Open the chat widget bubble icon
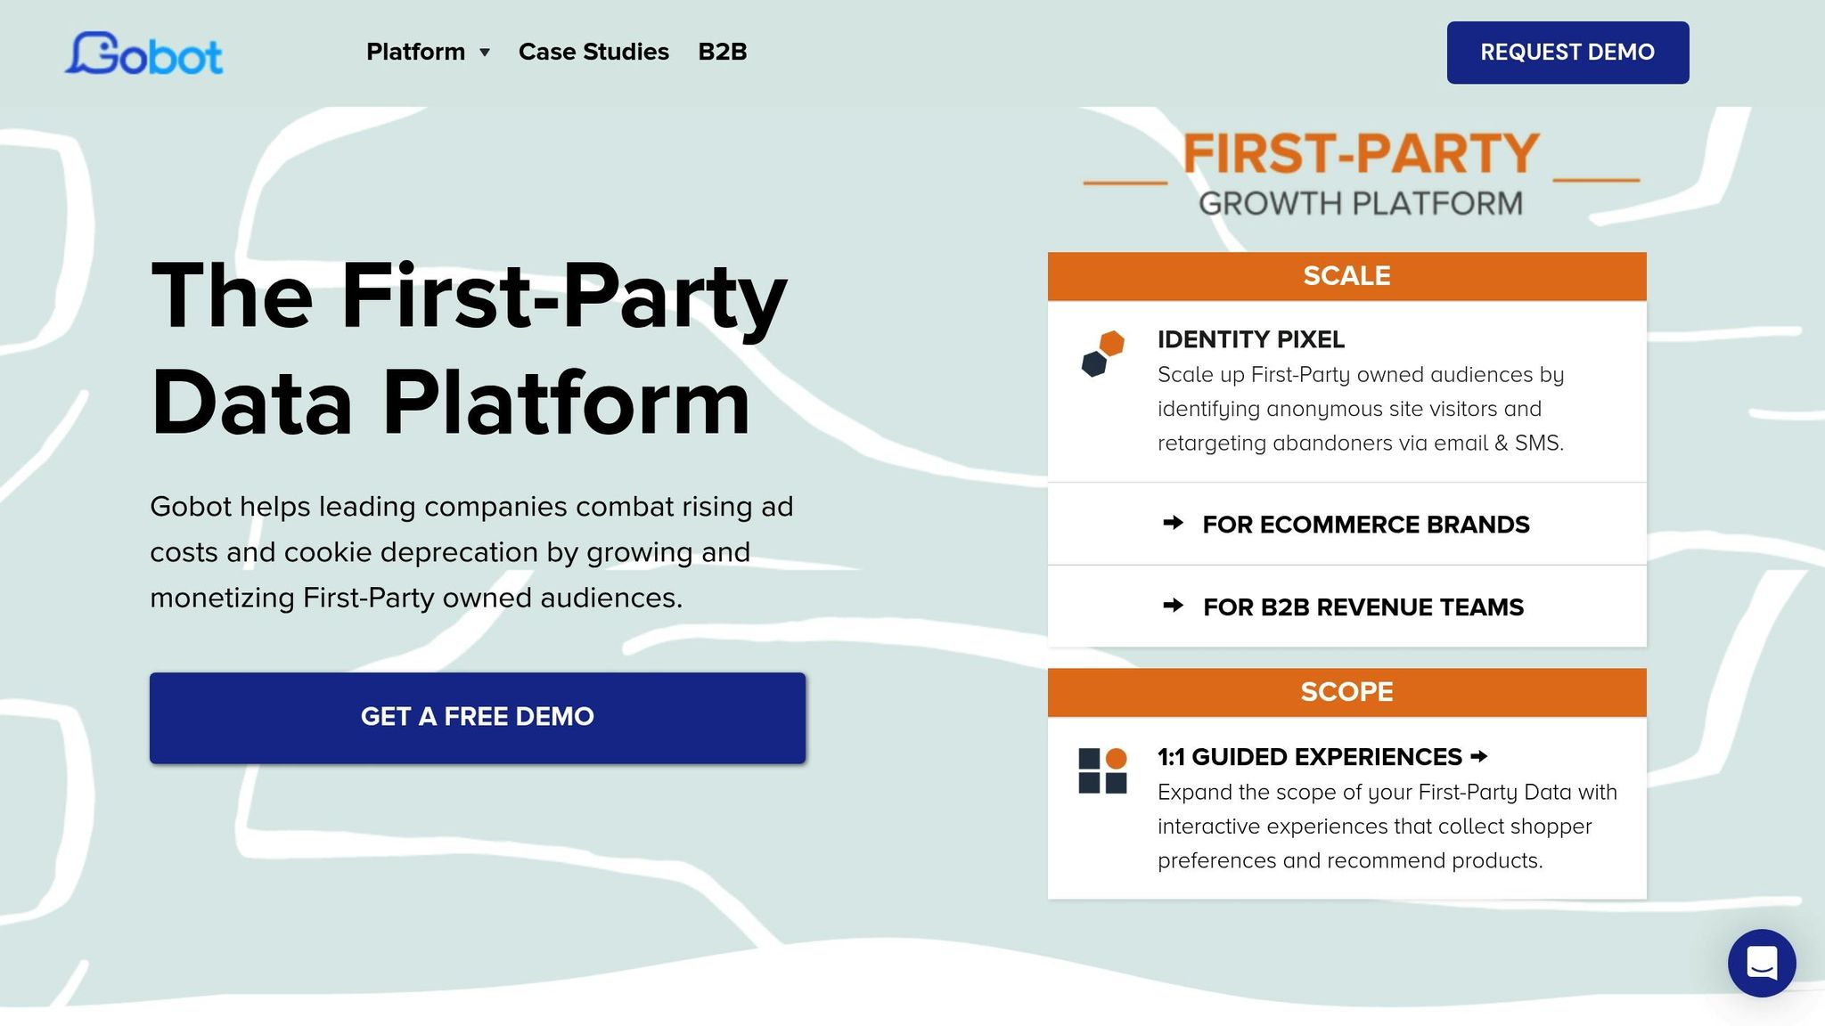This screenshot has height=1026, width=1825. [1762, 963]
